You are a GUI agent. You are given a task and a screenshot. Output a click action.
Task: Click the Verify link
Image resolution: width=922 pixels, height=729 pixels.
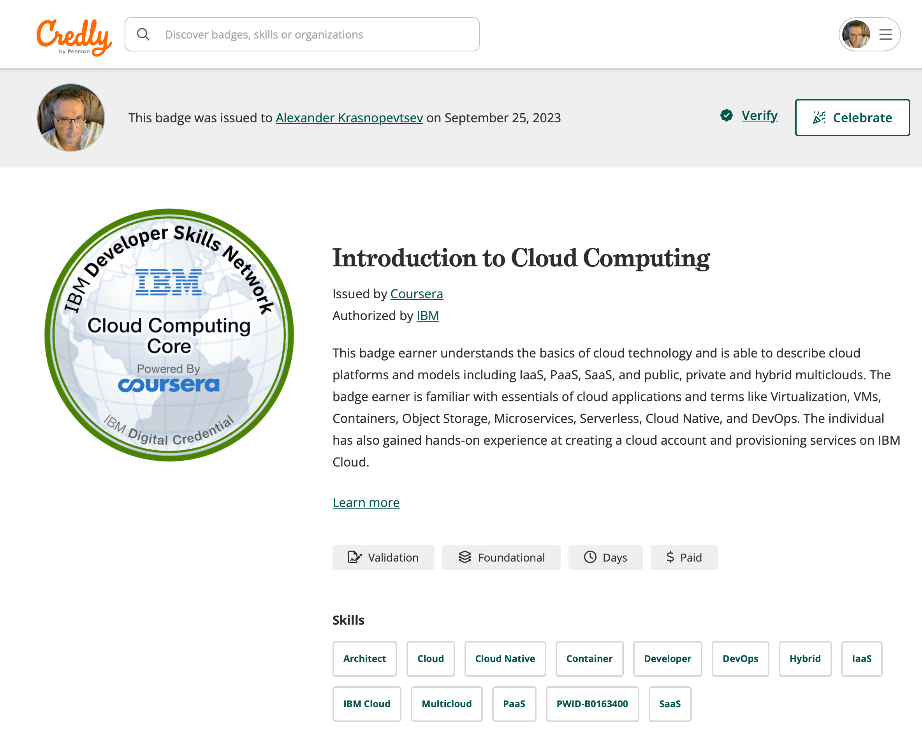tap(760, 116)
